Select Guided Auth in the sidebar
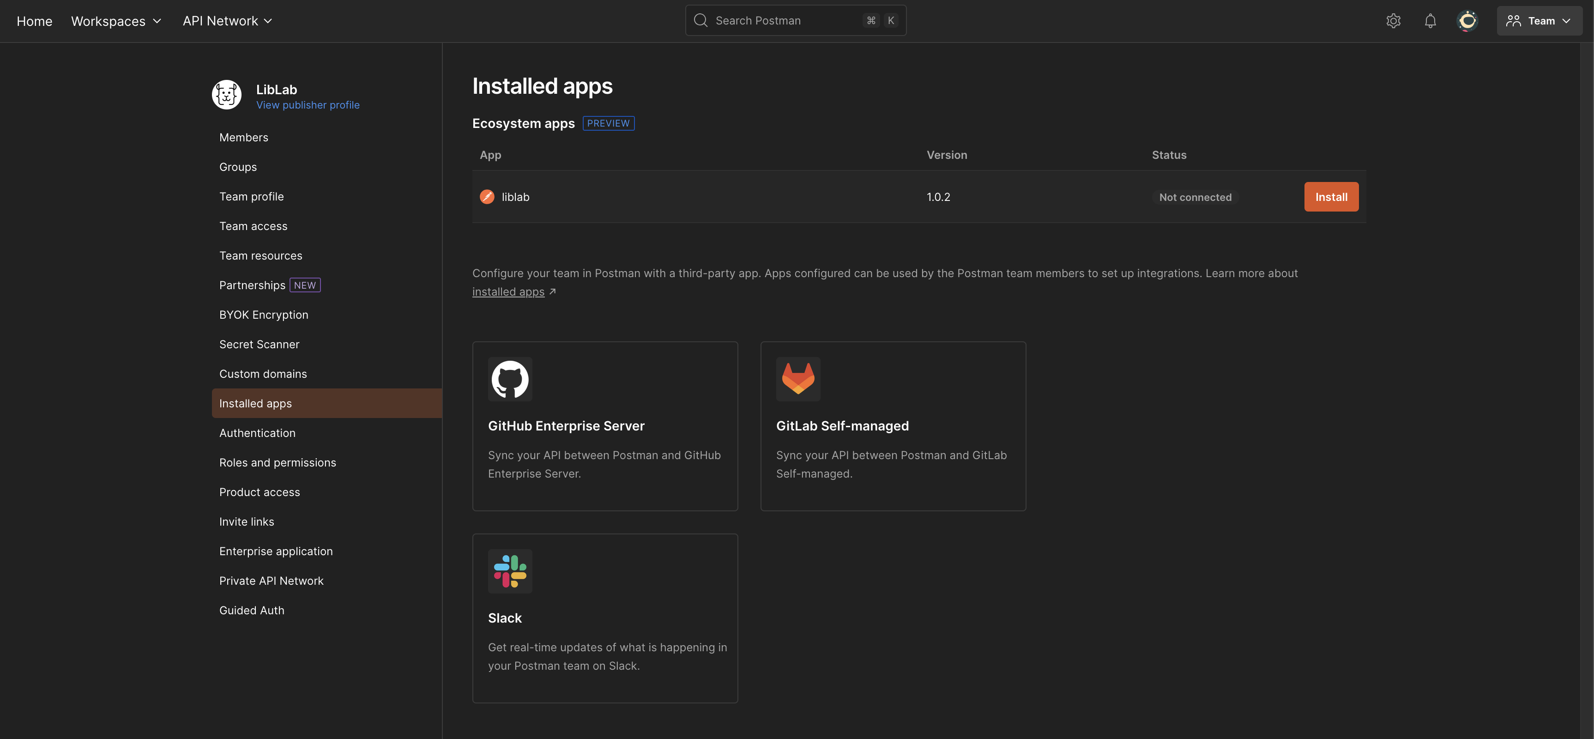The height and width of the screenshot is (739, 1594). [x=251, y=610]
